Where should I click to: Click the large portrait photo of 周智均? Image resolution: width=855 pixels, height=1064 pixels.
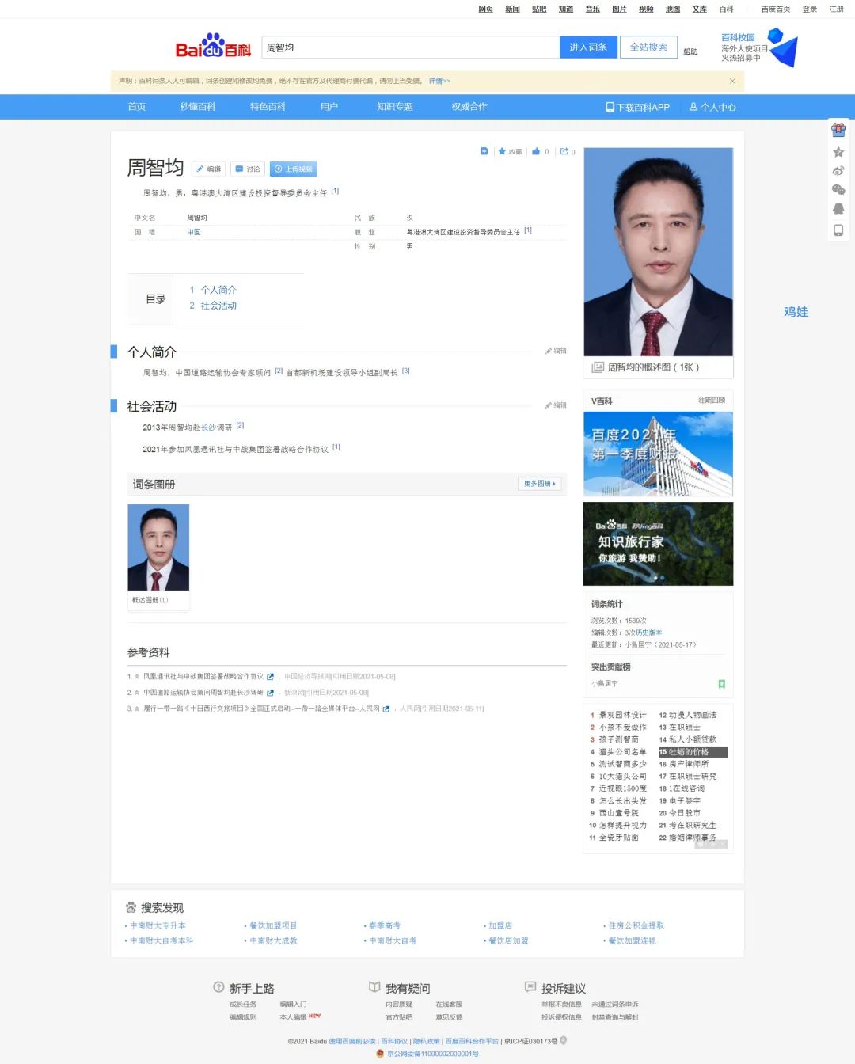[658, 252]
